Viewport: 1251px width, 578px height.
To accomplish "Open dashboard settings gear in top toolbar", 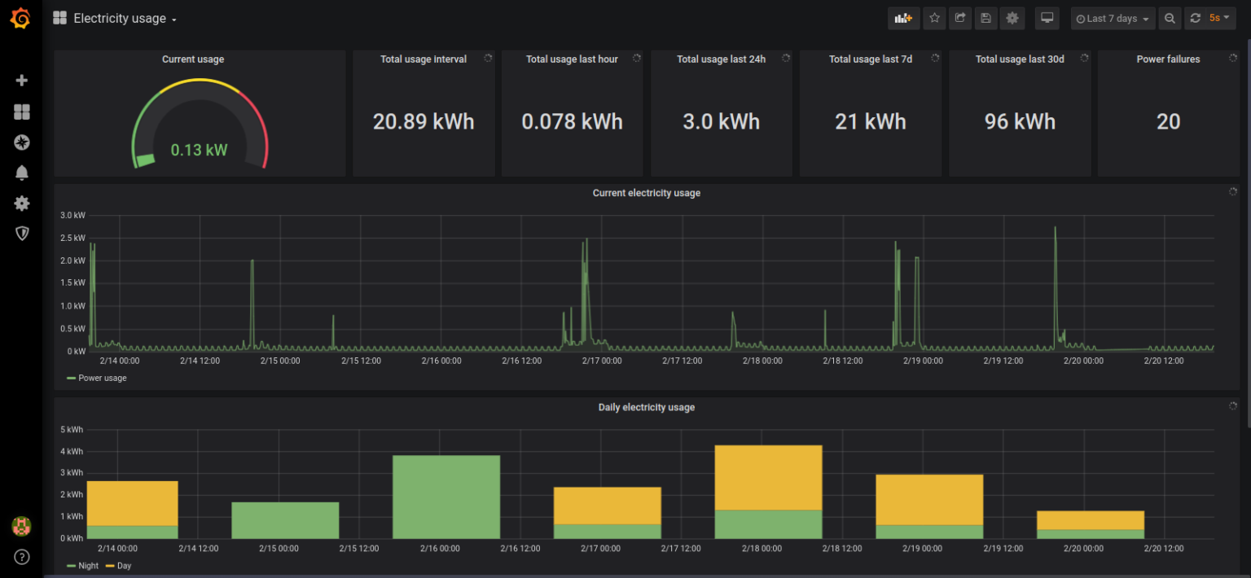I will pyautogui.click(x=1012, y=18).
